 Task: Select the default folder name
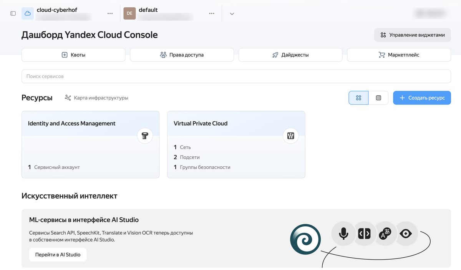point(148,10)
